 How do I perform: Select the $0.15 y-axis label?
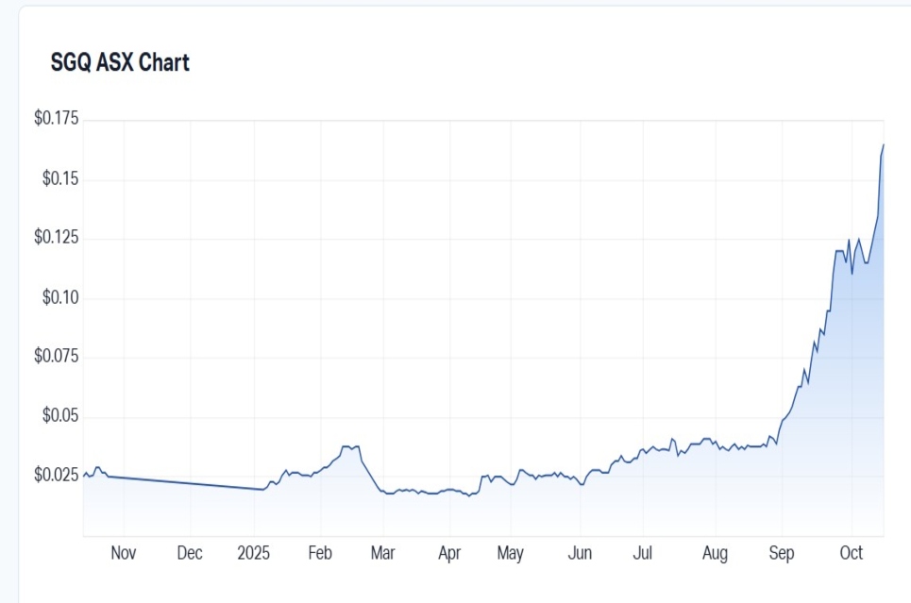tap(60, 178)
